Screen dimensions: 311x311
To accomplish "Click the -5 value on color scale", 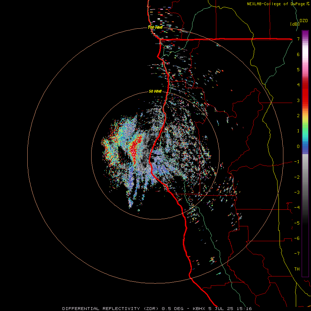I will tap(297, 223).
